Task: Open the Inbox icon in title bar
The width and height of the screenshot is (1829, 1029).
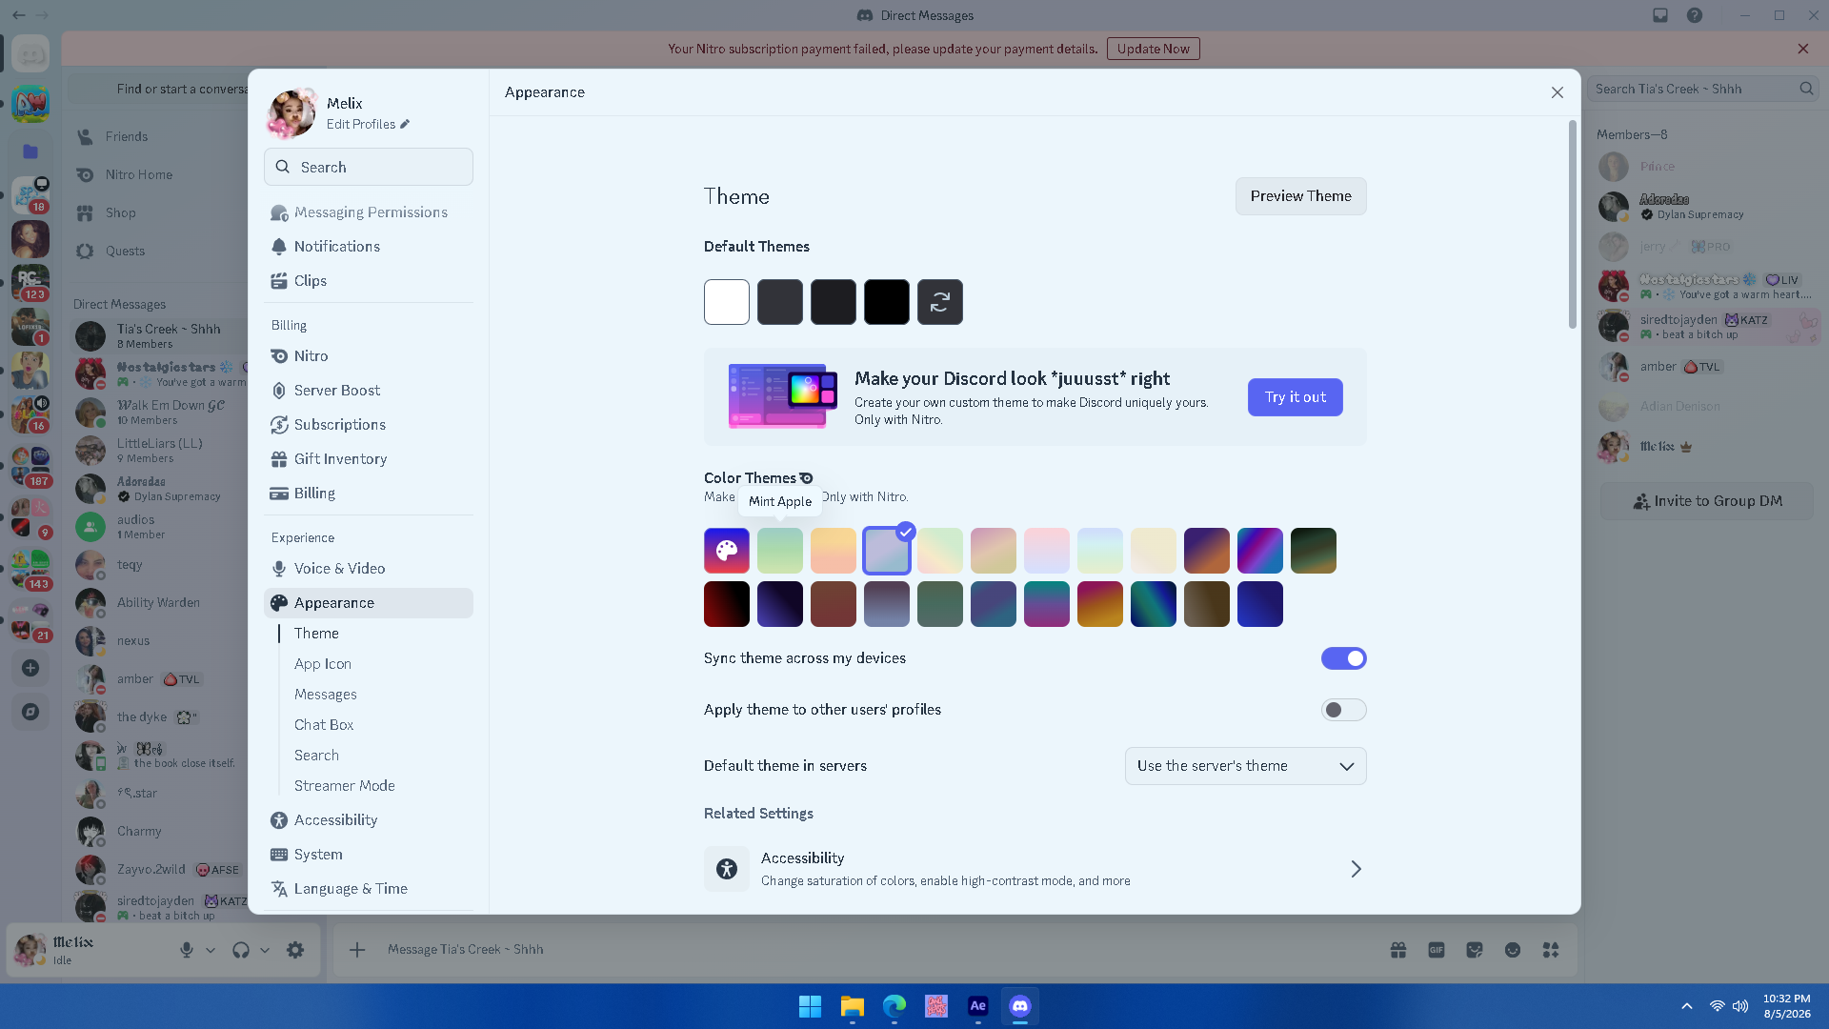Action: pyautogui.click(x=1660, y=15)
